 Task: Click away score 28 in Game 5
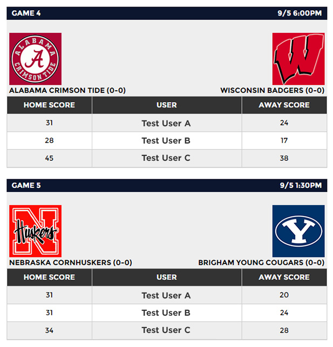(x=284, y=330)
